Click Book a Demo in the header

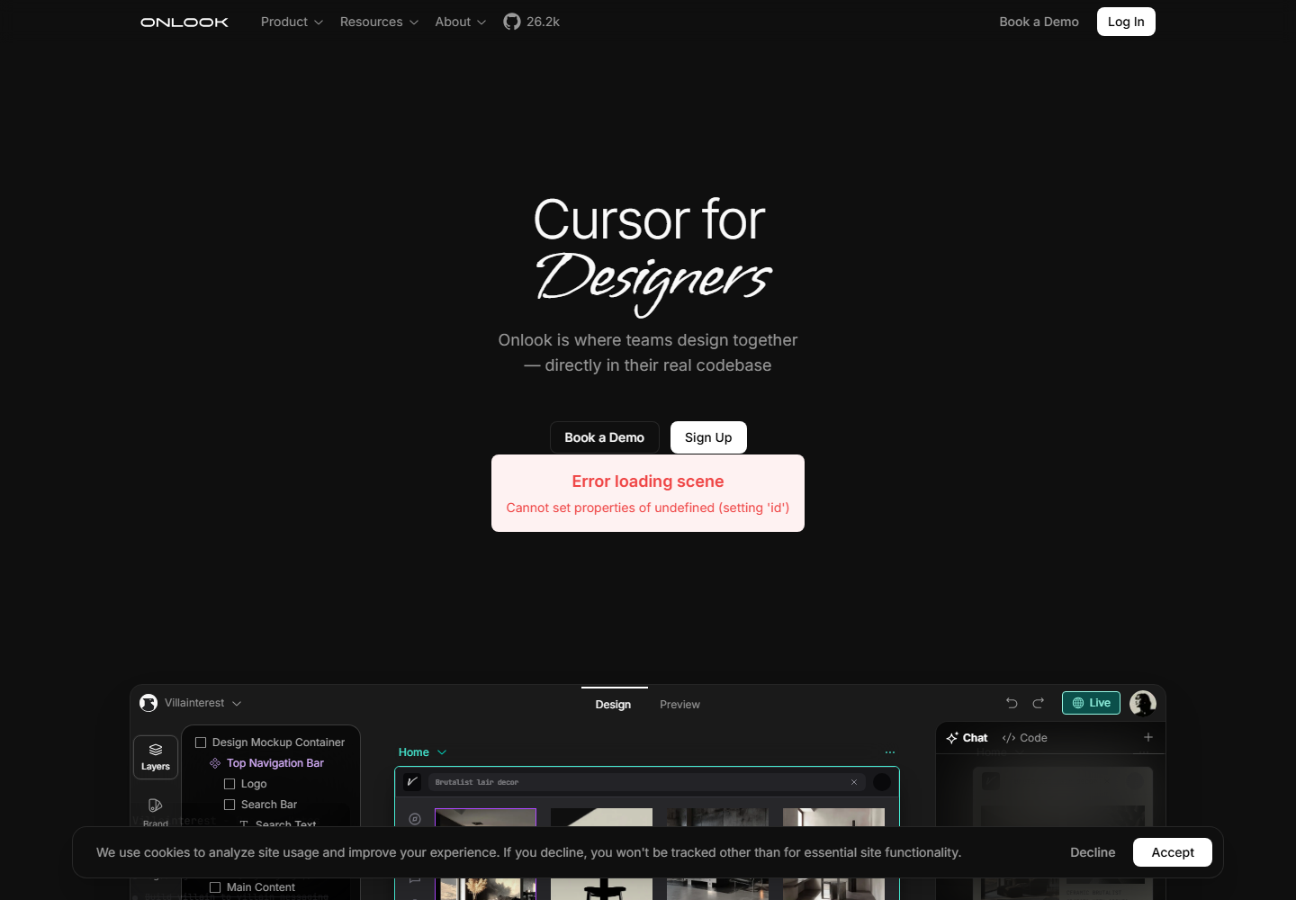pyautogui.click(x=1039, y=22)
